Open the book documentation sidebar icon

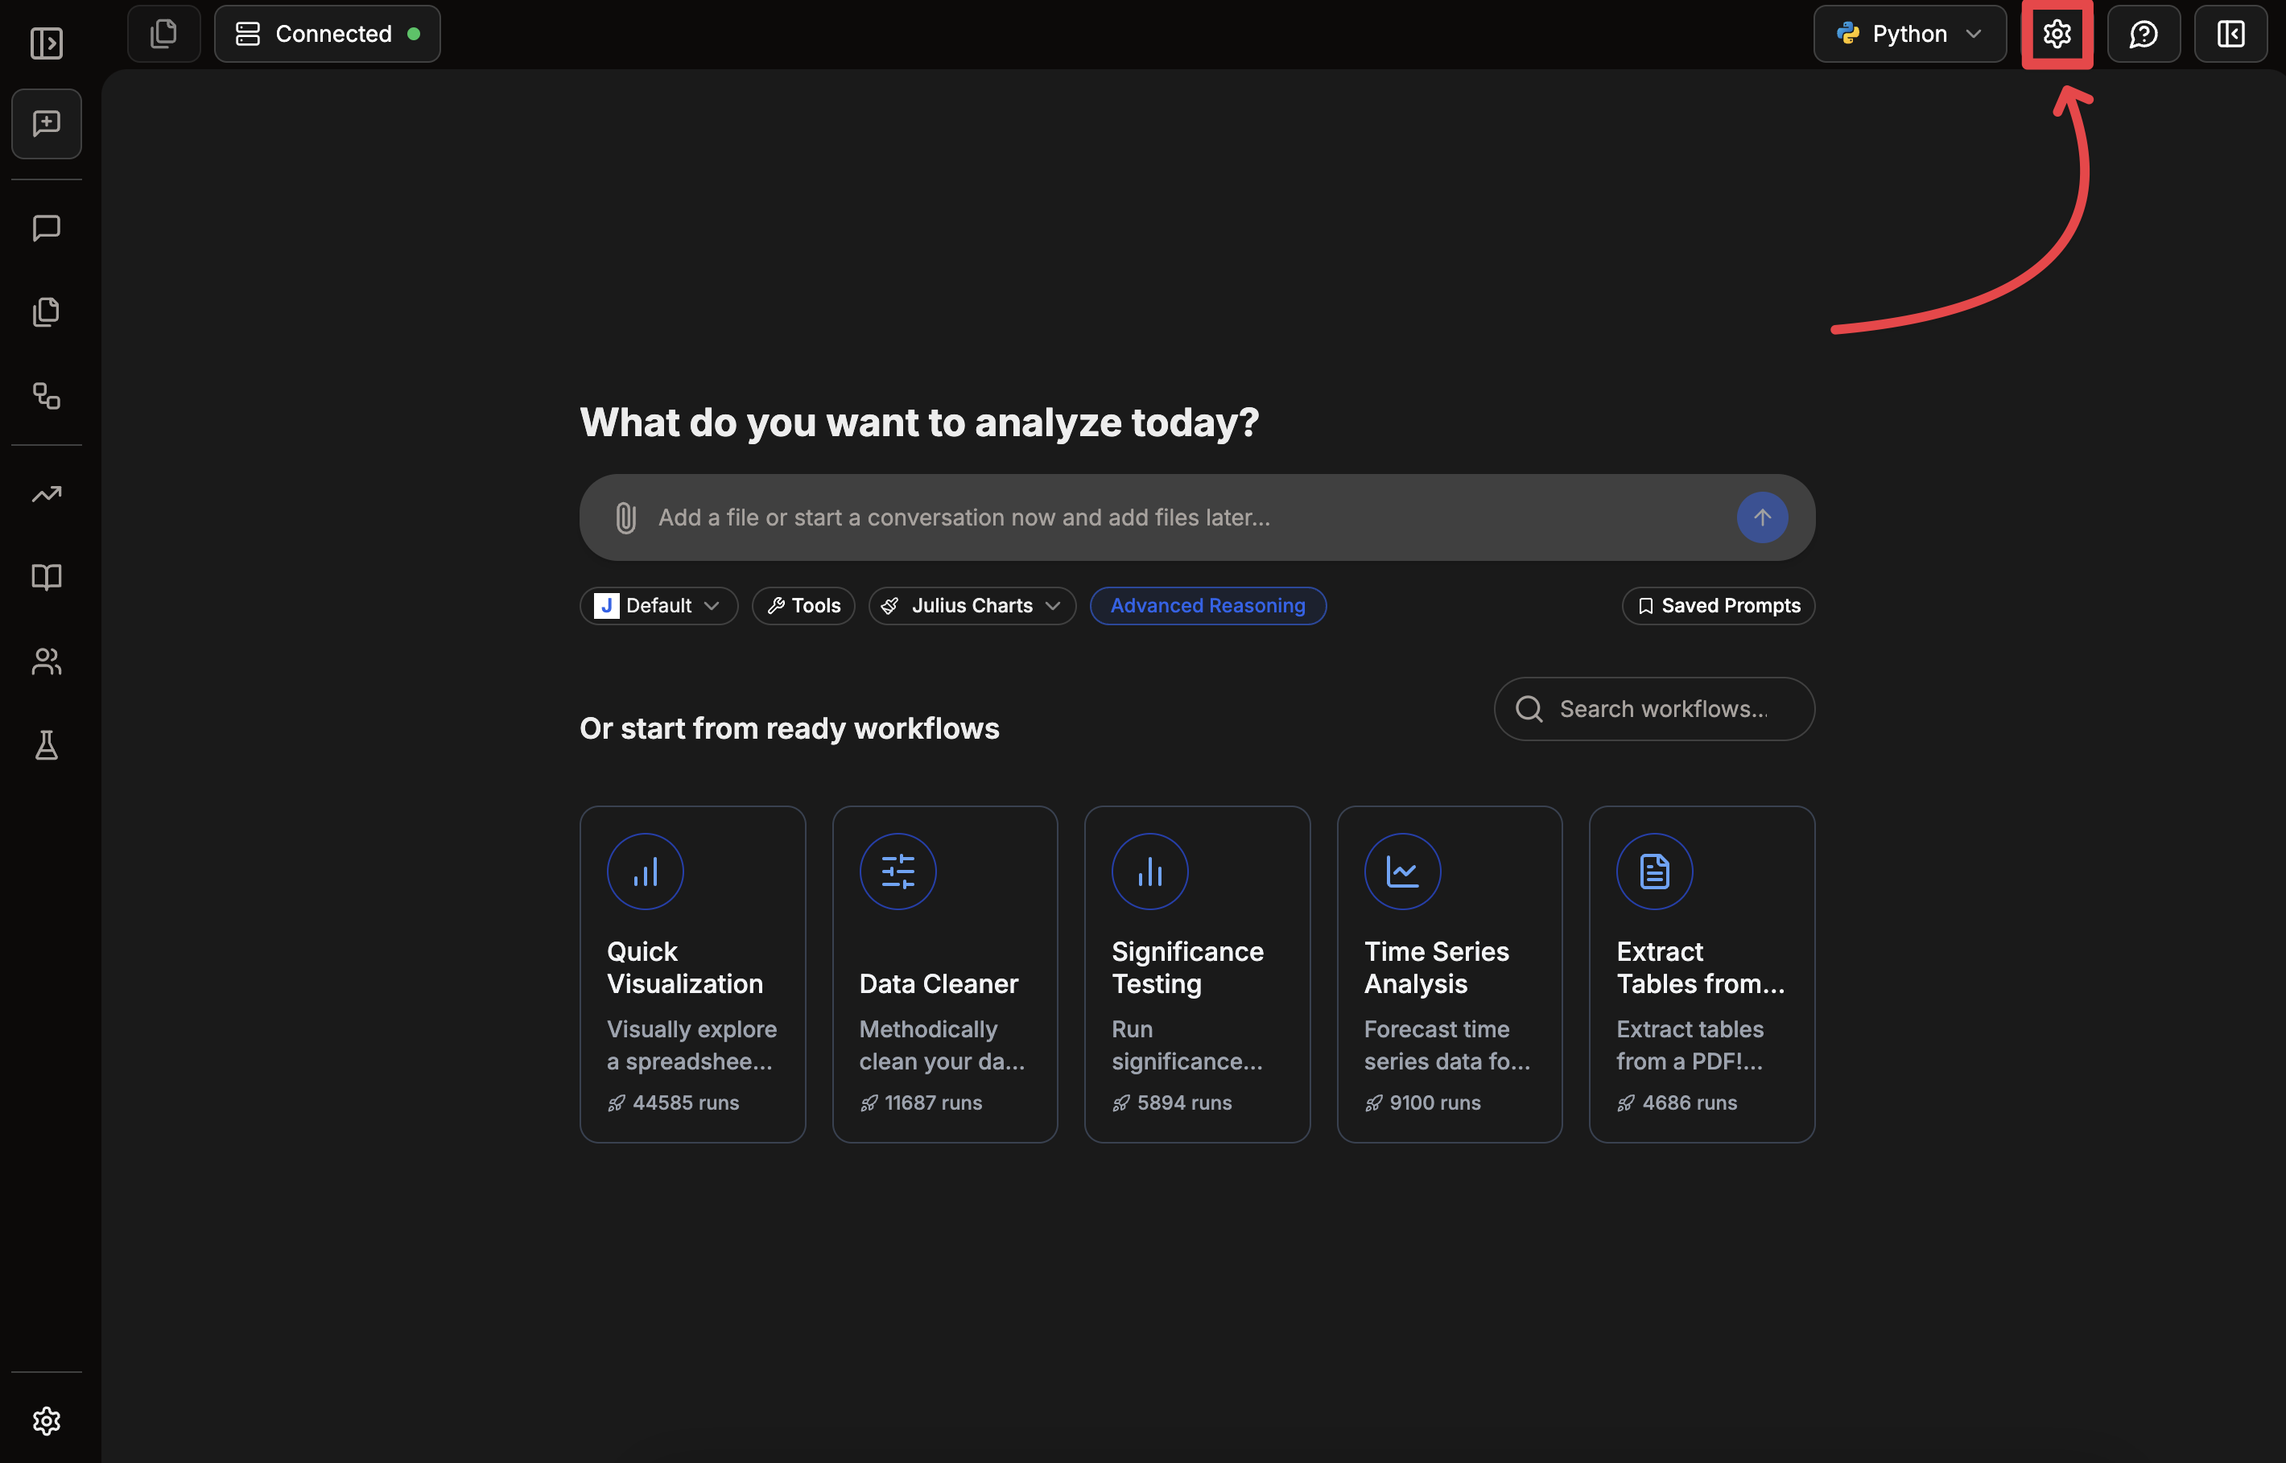(x=46, y=577)
